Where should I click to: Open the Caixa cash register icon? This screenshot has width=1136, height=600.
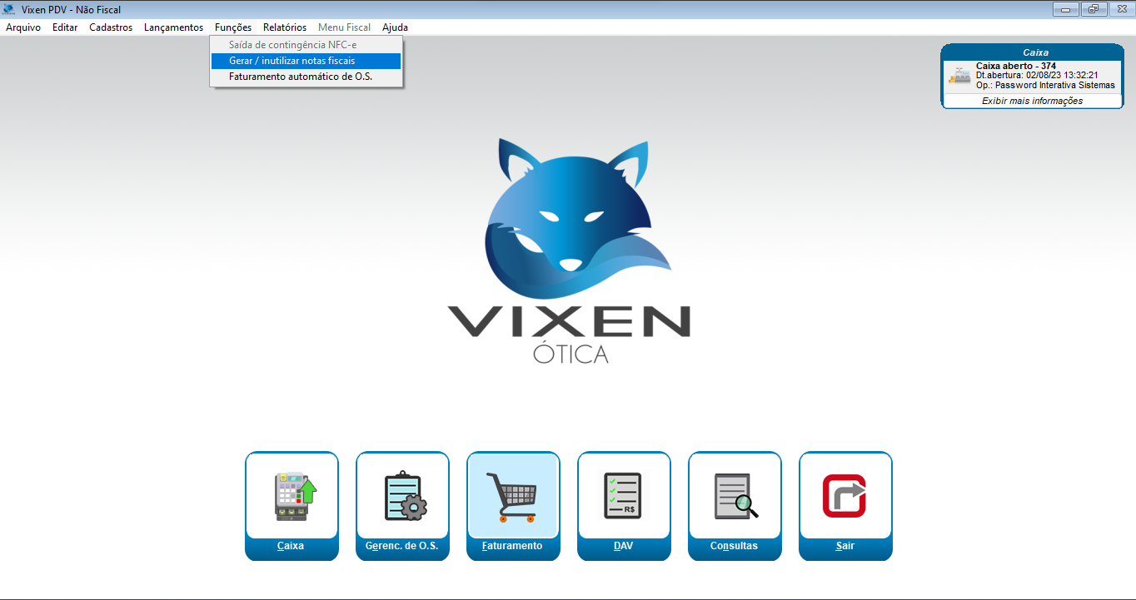coord(291,496)
